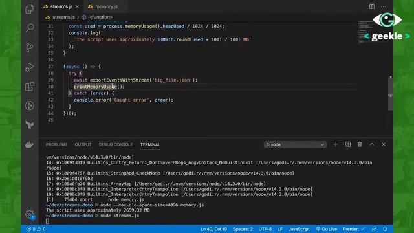
Task: Open the Docker view
Action: [x=30, y=144]
